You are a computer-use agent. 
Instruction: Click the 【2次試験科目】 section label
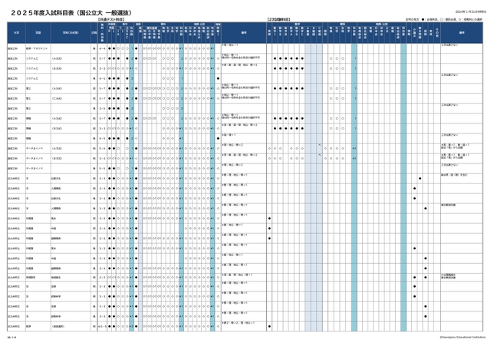tap(278, 19)
